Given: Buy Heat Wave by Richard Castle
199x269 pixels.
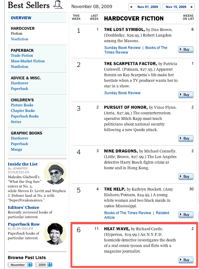Looking at the screenshot, I should 186,260.
